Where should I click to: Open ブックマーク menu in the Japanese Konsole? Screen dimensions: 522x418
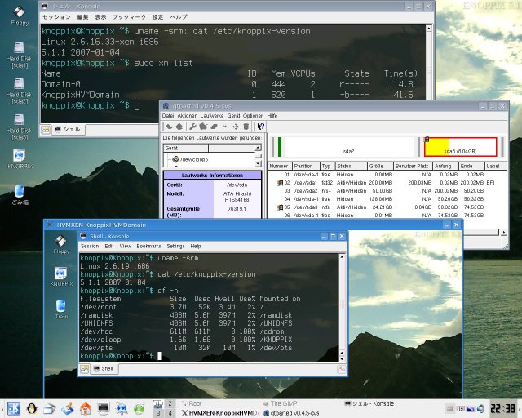click(129, 17)
